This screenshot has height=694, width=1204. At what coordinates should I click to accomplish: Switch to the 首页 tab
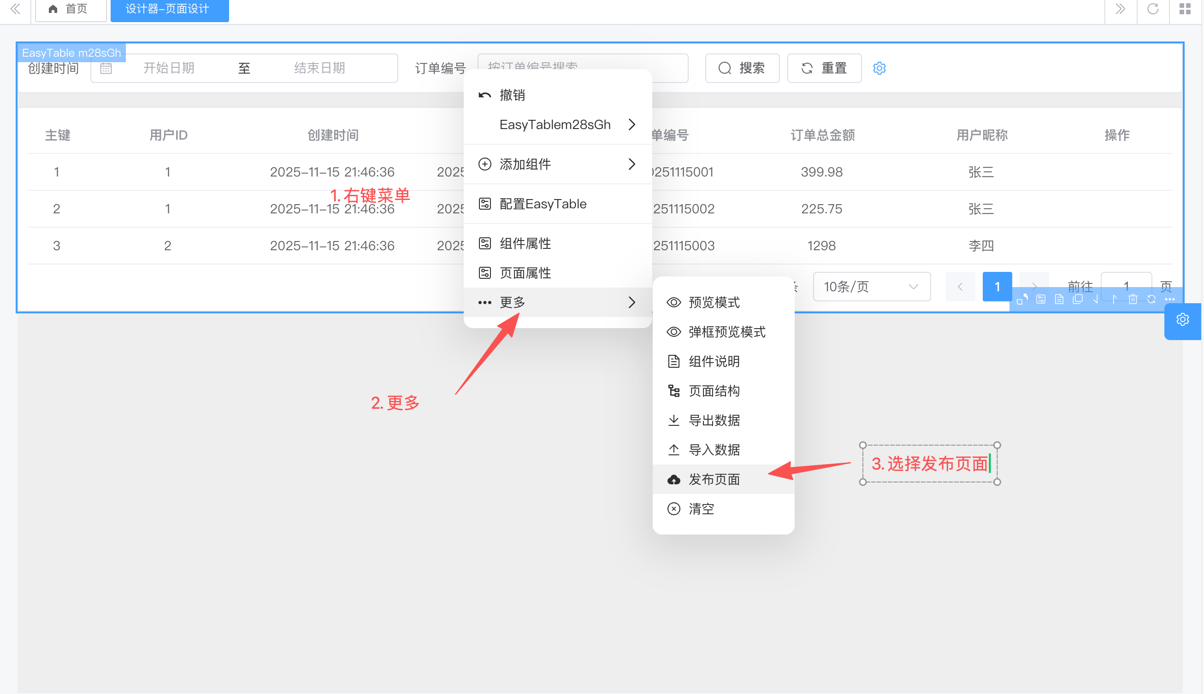(70, 9)
